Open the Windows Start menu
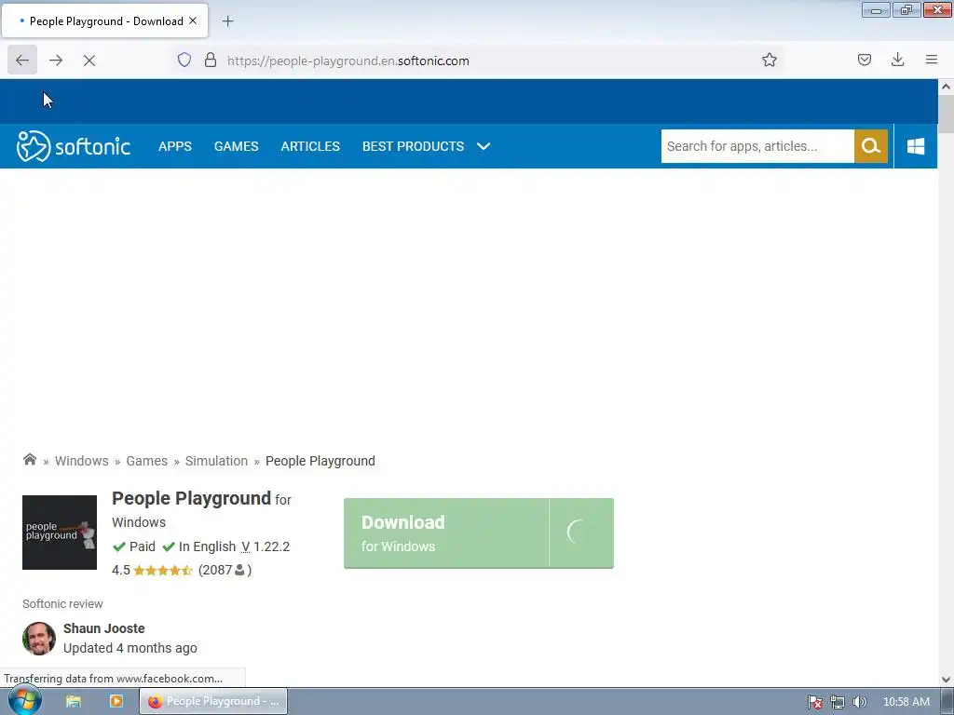954x715 pixels. point(24,701)
